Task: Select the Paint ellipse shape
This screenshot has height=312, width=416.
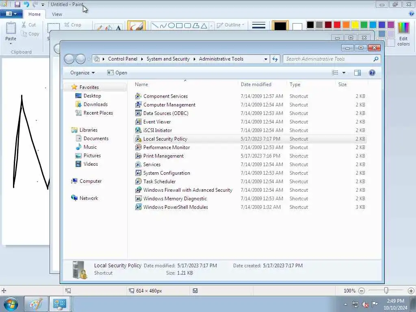Action: coord(171,26)
